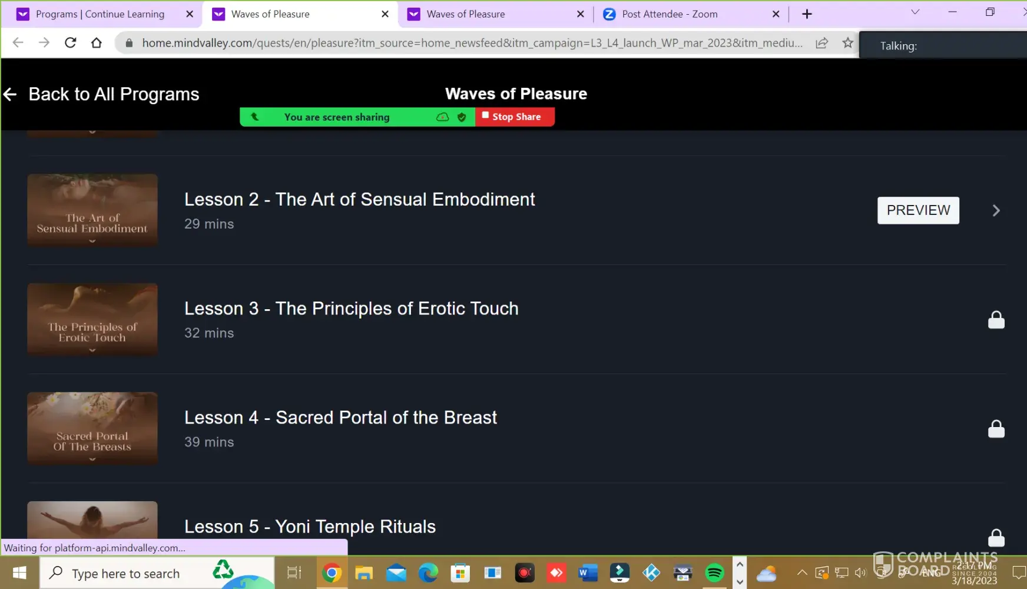Click the browser Back arrow
This screenshot has width=1027, height=589.
18,42
